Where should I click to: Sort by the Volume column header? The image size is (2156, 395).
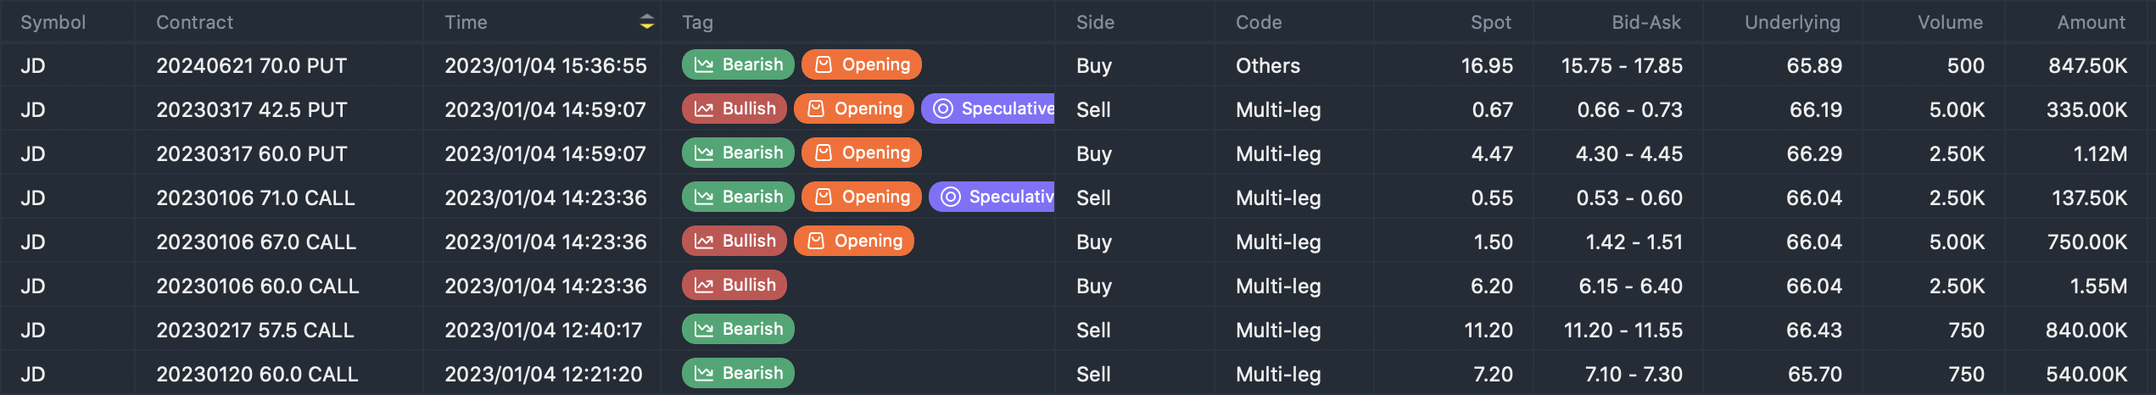(1950, 22)
